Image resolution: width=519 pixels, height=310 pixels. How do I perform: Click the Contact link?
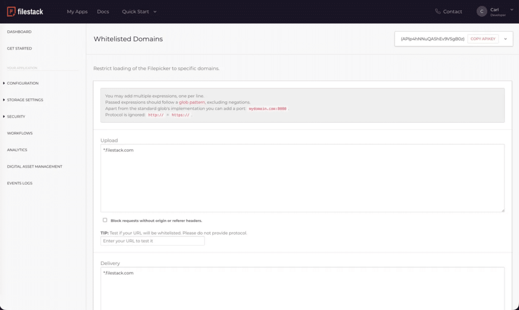pyautogui.click(x=453, y=12)
